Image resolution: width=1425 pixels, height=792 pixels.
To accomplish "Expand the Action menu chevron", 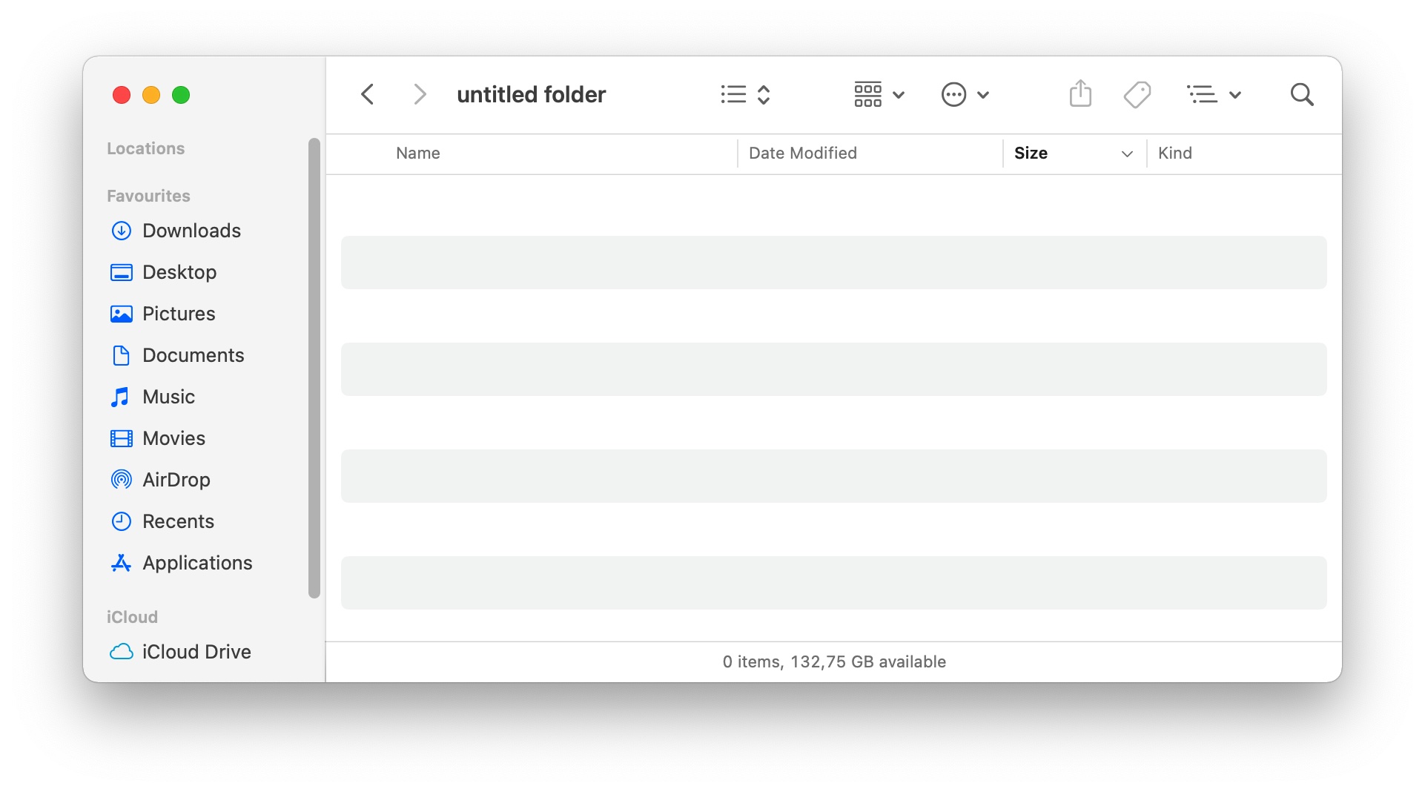I will coord(983,95).
